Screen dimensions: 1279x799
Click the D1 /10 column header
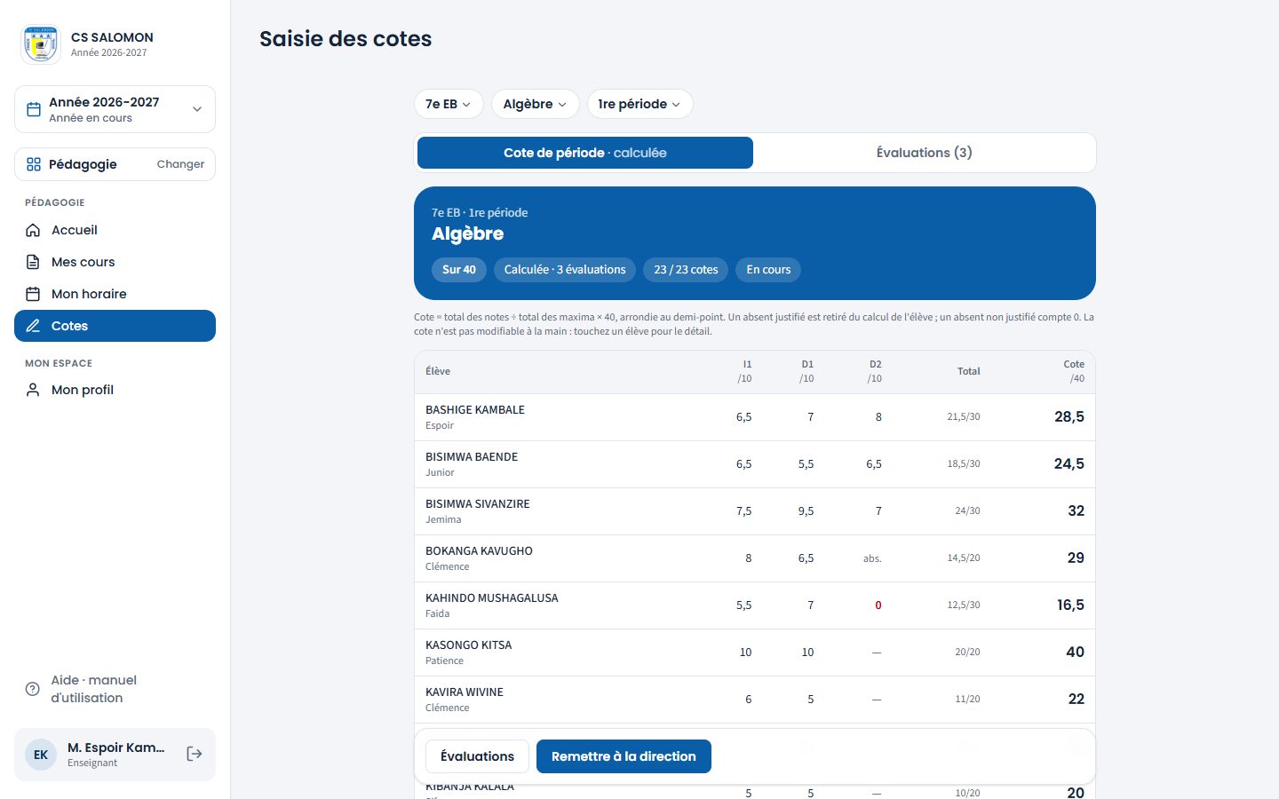pos(806,371)
